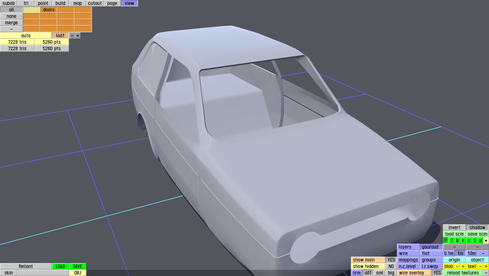Image resolution: width=489 pixels, height=276 pixels.
Task: Click the Reliant model name field
Action: coord(26,266)
